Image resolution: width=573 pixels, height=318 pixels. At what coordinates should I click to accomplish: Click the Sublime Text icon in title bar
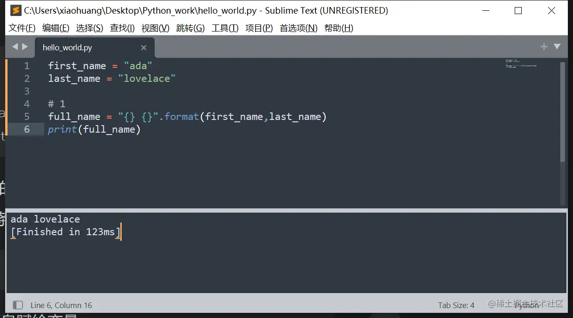pyautogui.click(x=16, y=10)
